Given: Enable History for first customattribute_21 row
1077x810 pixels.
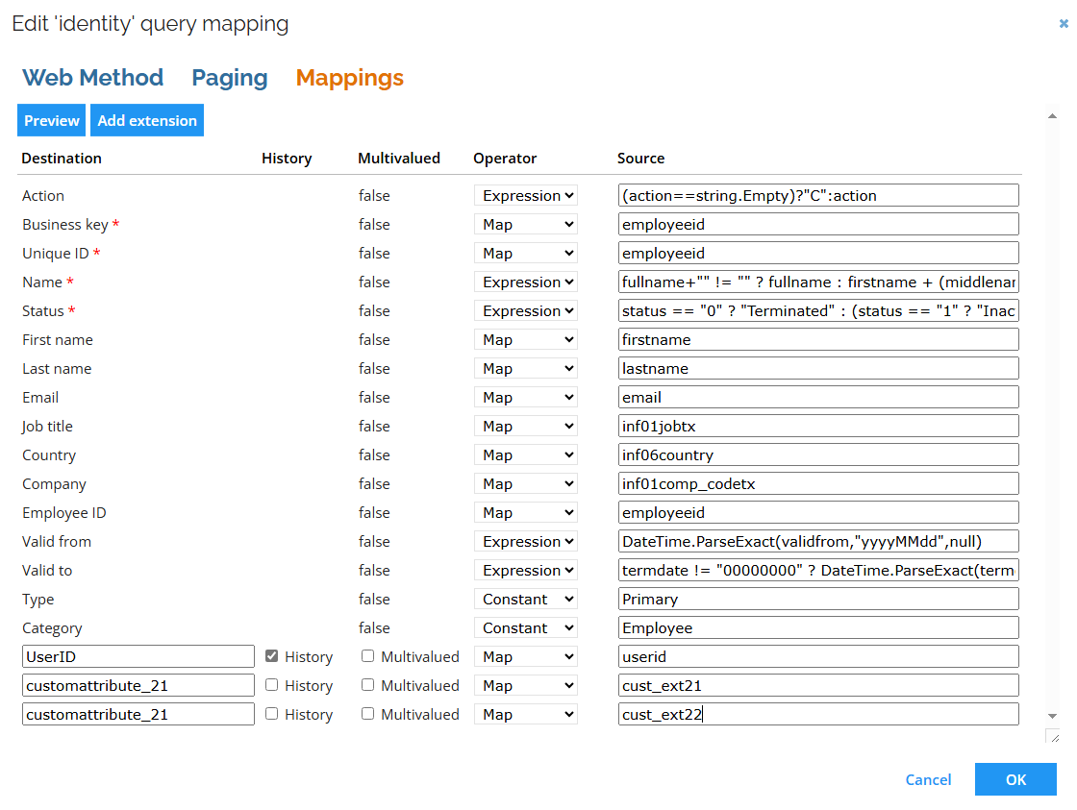Looking at the screenshot, I should (271, 685).
